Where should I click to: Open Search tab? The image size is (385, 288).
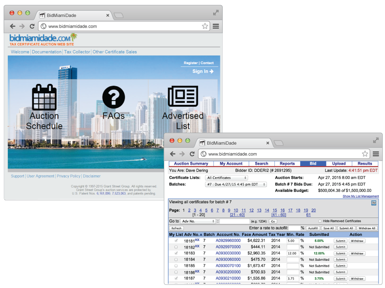261,163
